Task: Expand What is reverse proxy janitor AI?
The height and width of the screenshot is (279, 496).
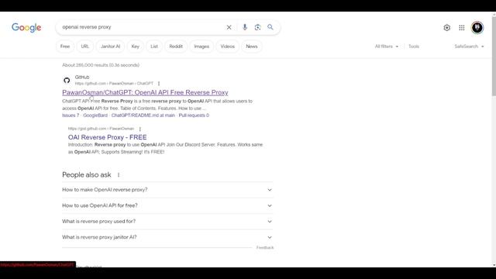Action: click(167, 237)
